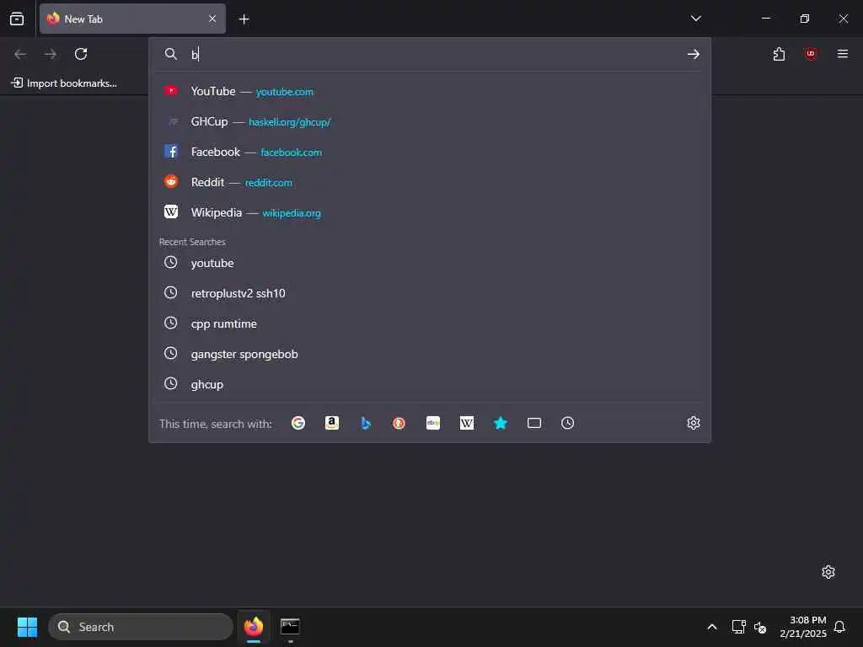Open network status tray icon
This screenshot has height=647, width=863.
[x=738, y=627]
